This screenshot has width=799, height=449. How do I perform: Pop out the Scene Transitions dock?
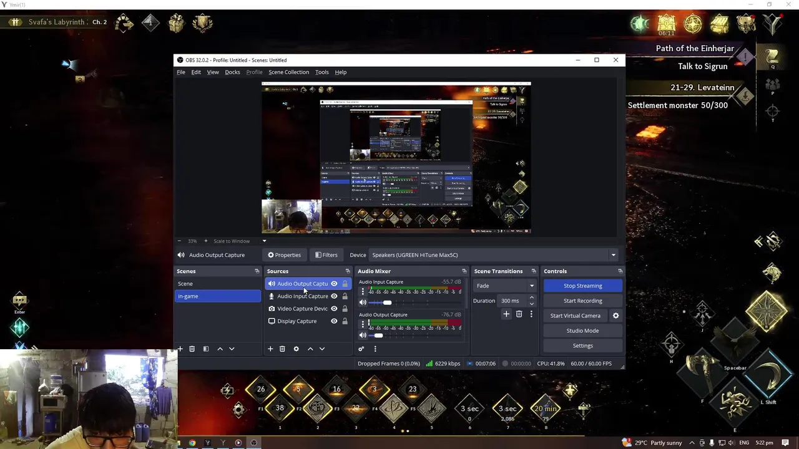(x=533, y=271)
